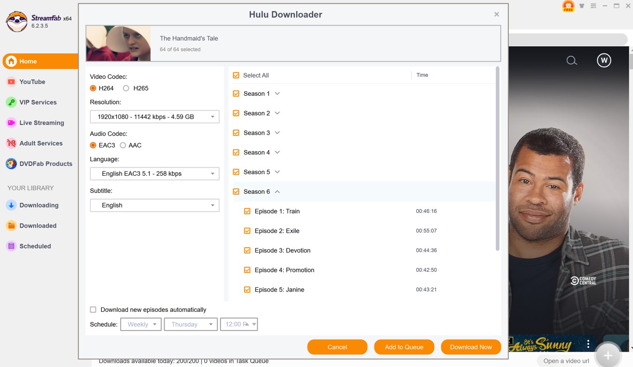
Task: Click the Open a video url button
Action: pos(566,361)
